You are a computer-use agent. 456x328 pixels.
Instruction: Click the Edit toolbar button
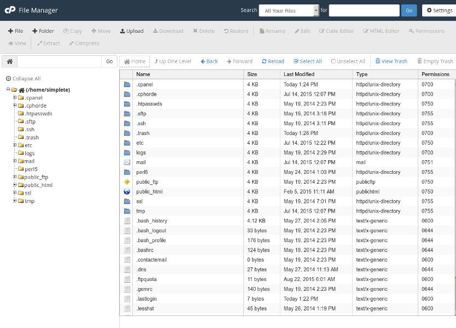[x=302, y=31]
